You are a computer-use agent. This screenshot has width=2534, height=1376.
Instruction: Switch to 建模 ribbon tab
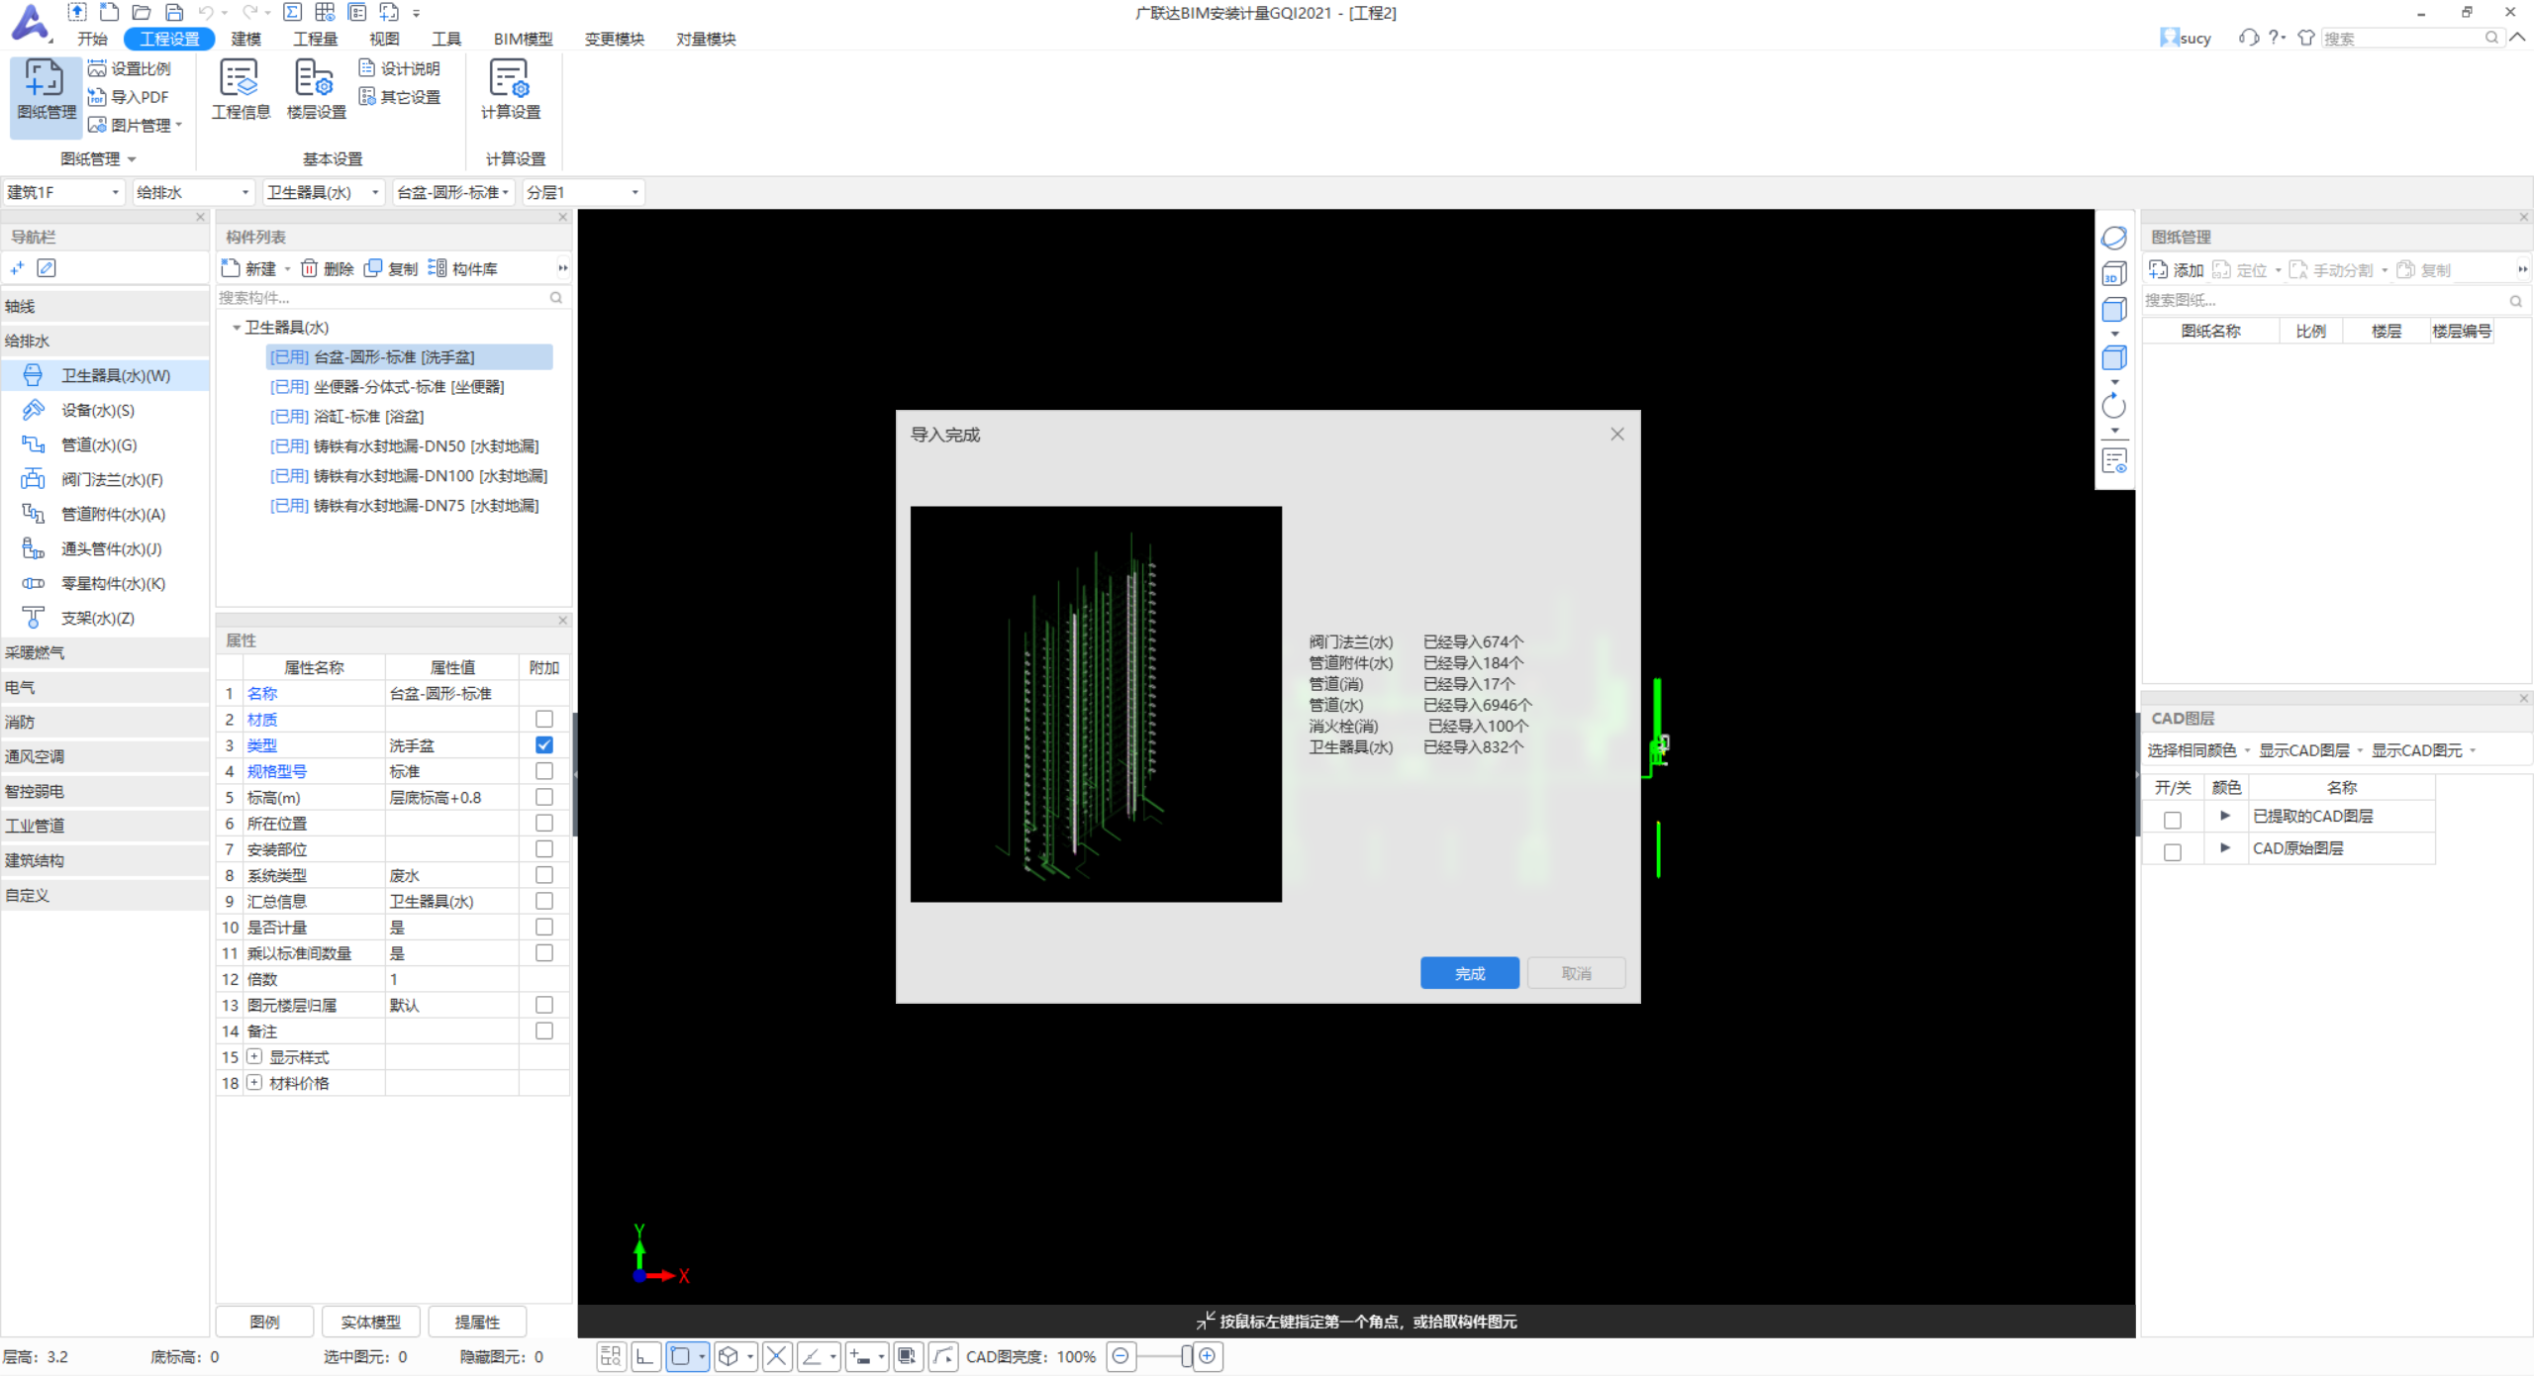pyautogui.click(x=245, y=39)
